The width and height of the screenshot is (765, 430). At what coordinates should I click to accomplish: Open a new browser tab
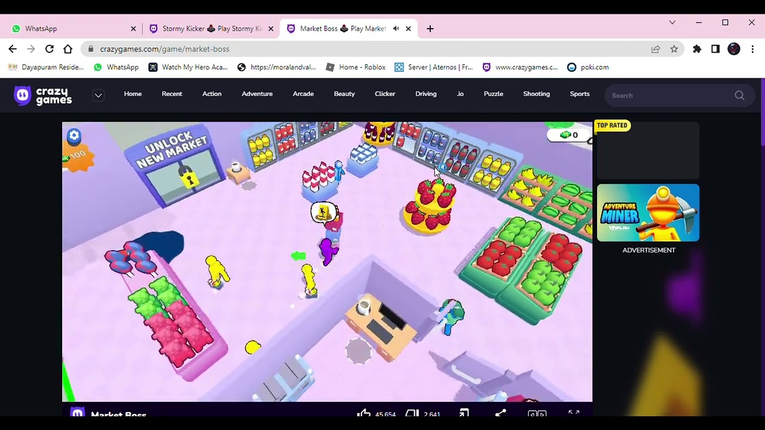(x=430, y=29)
